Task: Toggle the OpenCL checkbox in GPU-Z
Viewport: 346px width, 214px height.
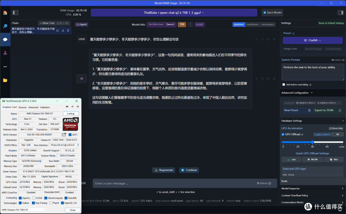Action: (20, 198)
